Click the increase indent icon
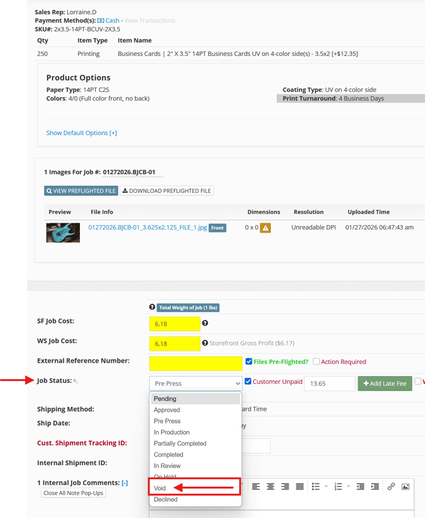This screenshot has height=518, width=425. (375, 486)
